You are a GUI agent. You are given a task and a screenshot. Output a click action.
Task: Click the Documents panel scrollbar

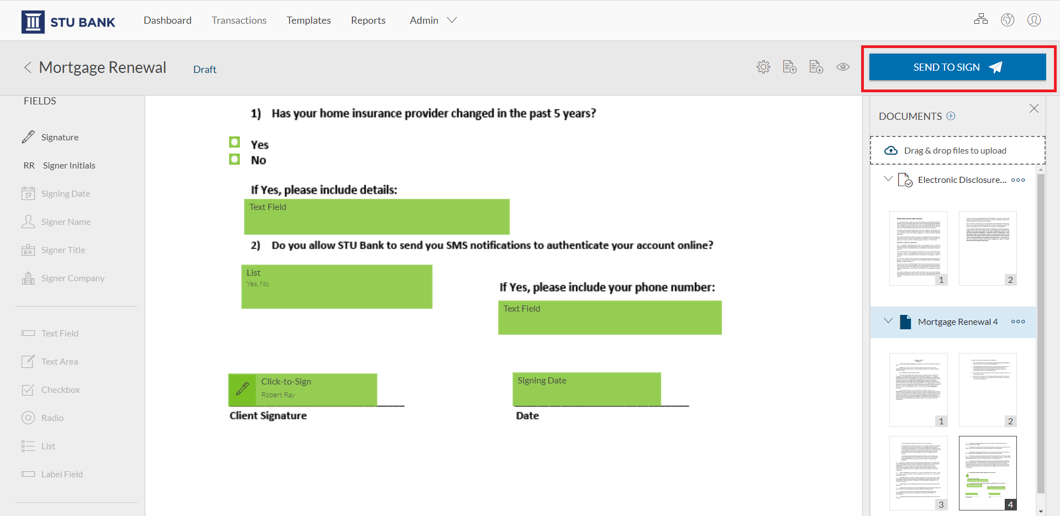point(1041,334)
